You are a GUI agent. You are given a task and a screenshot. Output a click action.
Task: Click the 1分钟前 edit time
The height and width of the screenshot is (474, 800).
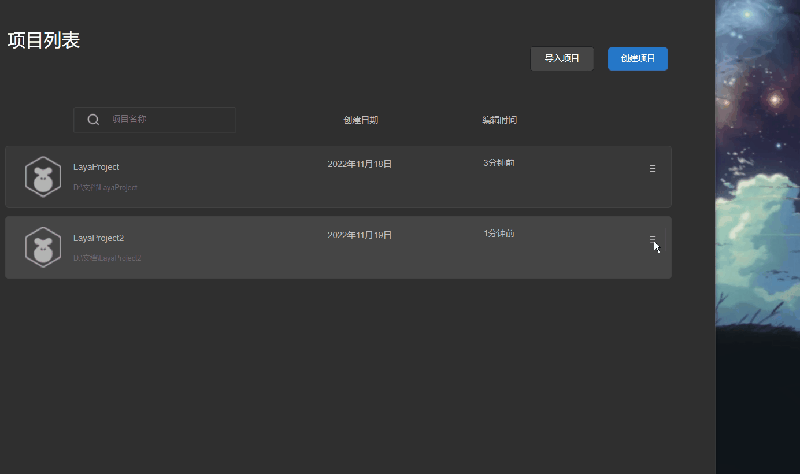pyautogui.click(x=499, y=234)
